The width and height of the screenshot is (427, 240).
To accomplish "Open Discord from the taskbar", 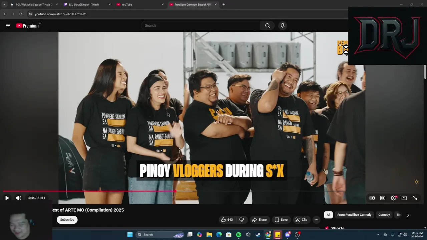I will pyautogui.click(x=288, y=235).
